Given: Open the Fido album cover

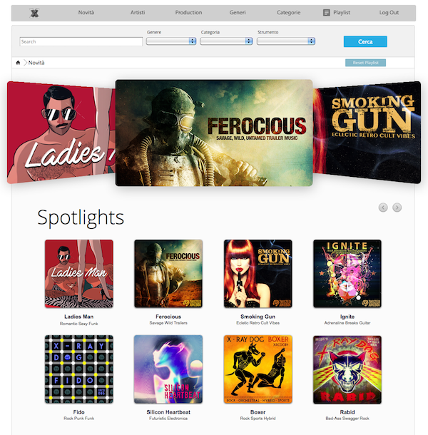Looking at the screenshot, I should pyautogui.click(x=79, y=369).
